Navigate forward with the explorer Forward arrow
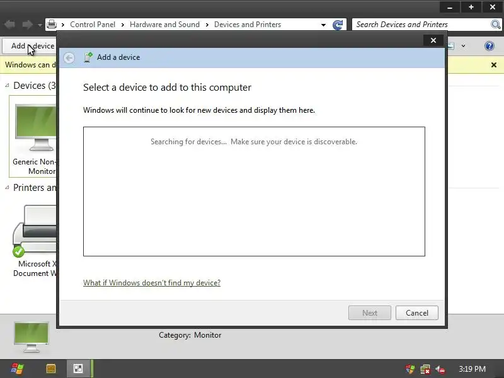The width and height of the screenshot is (504, 378). (27, 25)
